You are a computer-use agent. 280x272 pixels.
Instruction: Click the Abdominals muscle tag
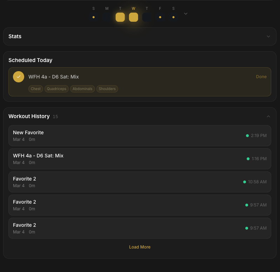[x=82, y=89]
